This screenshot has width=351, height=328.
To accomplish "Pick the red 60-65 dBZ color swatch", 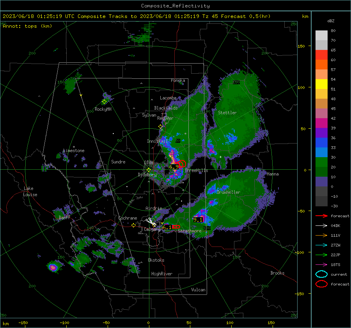I will click(x=321, y=55).
